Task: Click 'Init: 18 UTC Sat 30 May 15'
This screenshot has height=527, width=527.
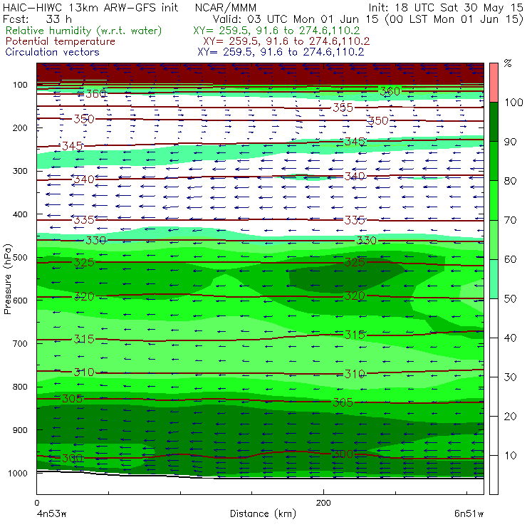Action: (x=446, y=7)
